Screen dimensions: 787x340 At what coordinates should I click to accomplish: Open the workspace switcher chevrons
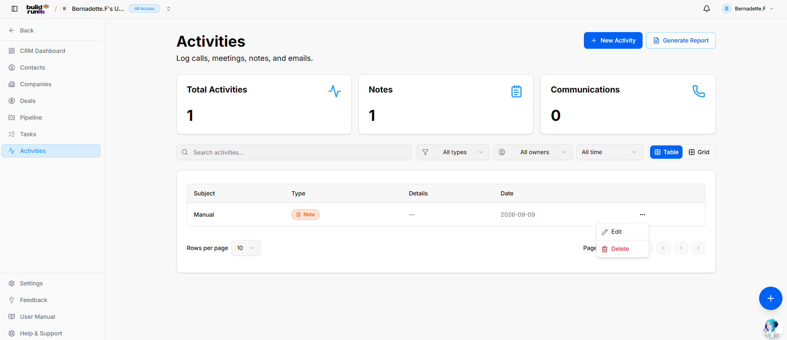tap(169, 9)
